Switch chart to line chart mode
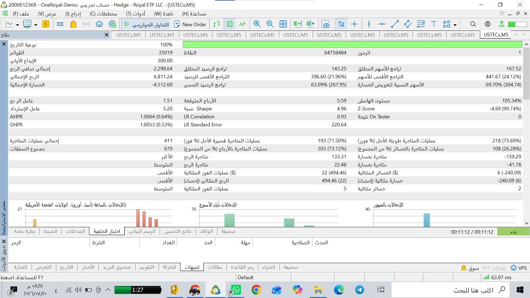 [x=242, y=24]
